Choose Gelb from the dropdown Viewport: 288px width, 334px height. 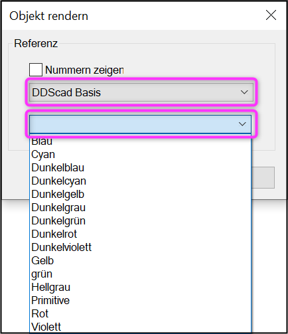pyautogui.click(x=141, y=260)
